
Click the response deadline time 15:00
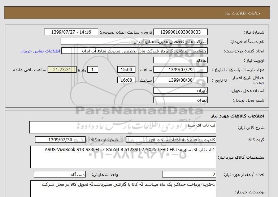[x=126, y=69]
